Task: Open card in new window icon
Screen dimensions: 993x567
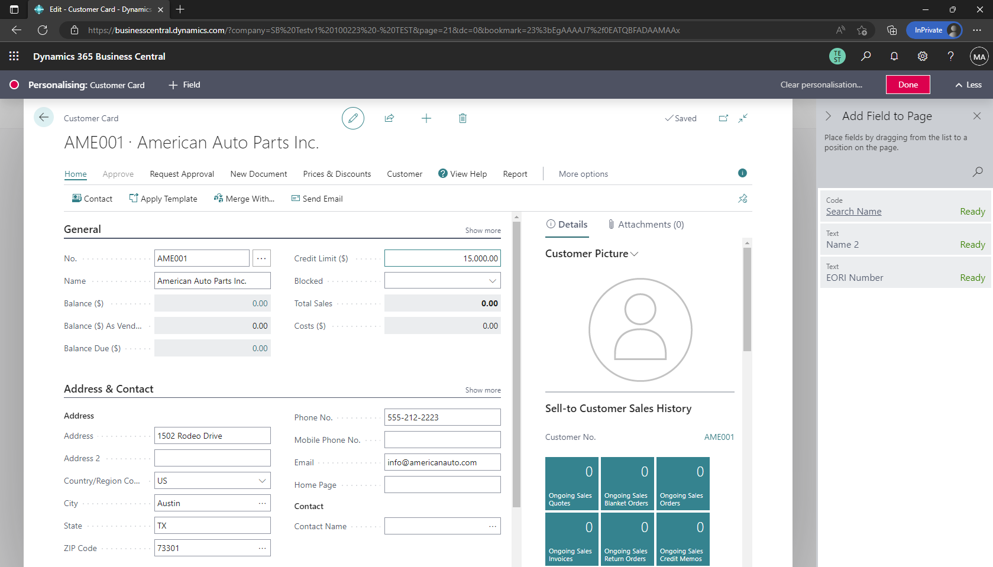Action: pos(723,118)
